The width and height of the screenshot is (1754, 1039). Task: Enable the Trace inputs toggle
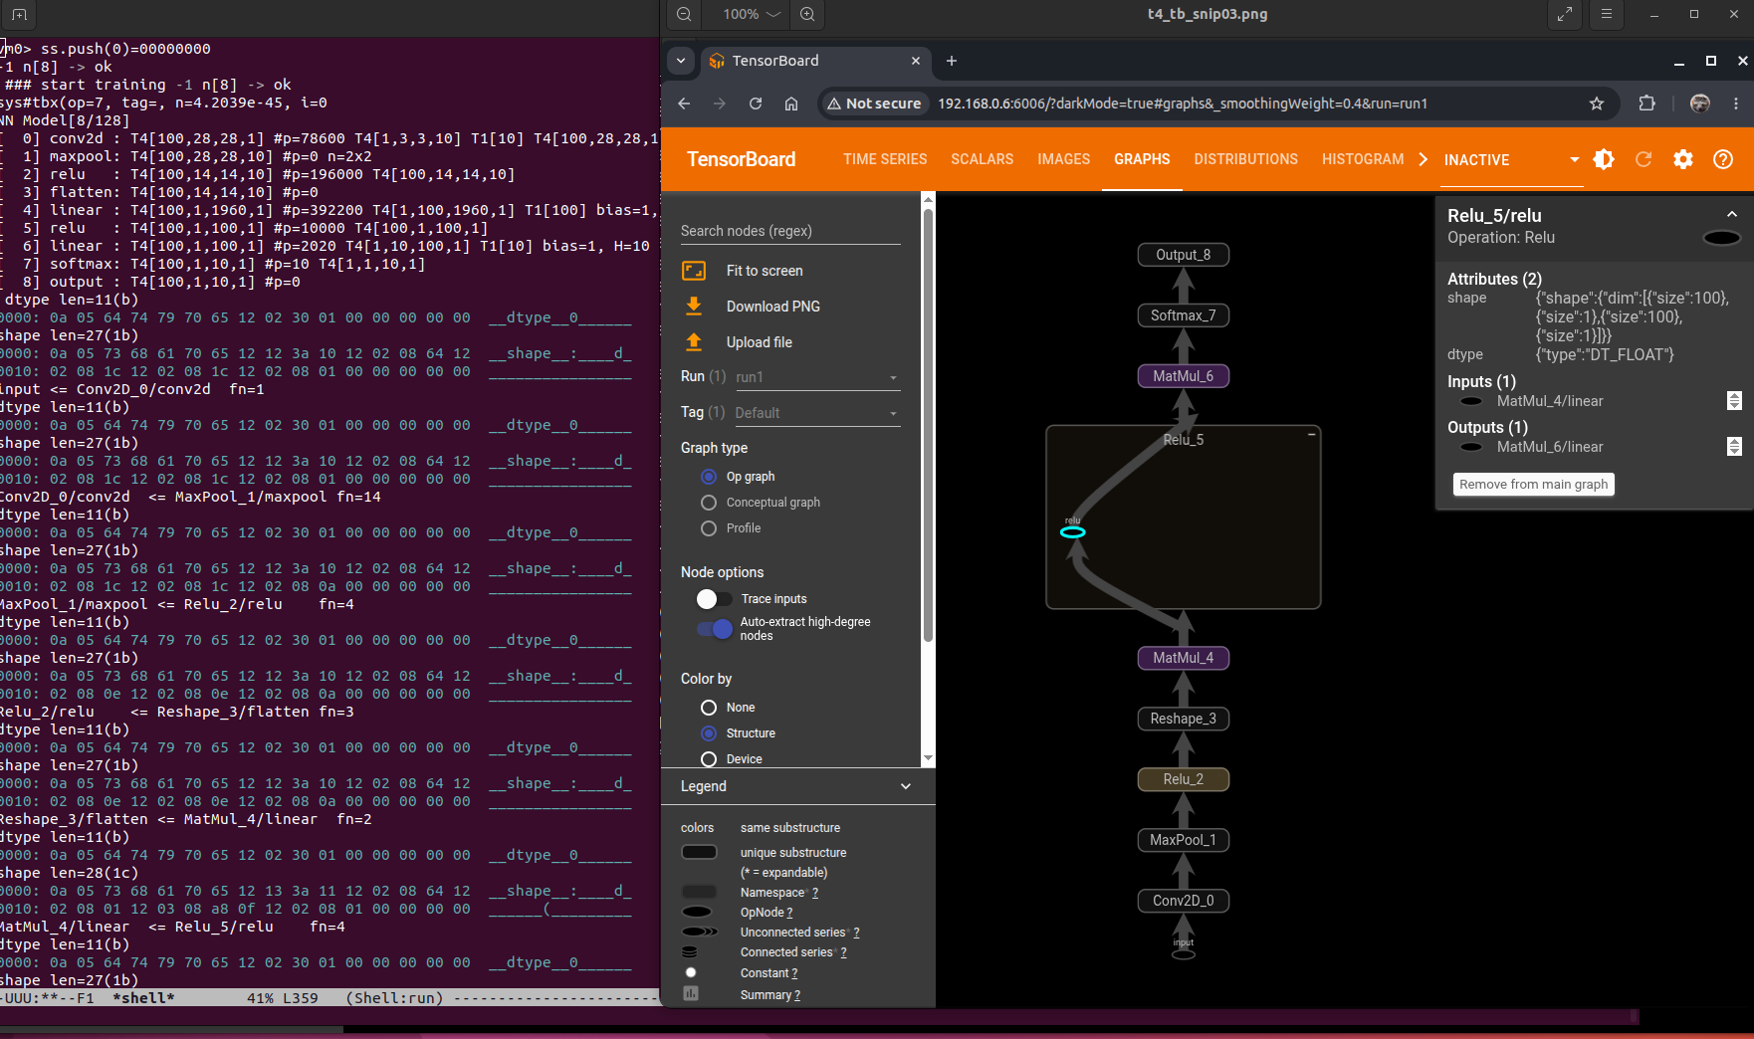coord(714,599)
